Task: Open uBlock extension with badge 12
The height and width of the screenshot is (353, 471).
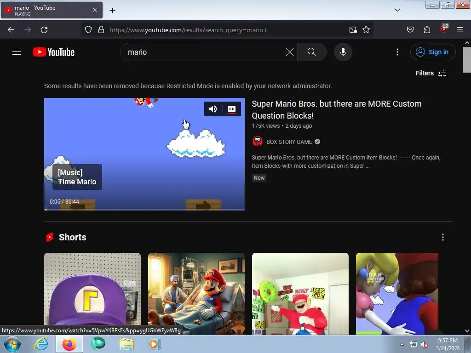Action: 443,29
